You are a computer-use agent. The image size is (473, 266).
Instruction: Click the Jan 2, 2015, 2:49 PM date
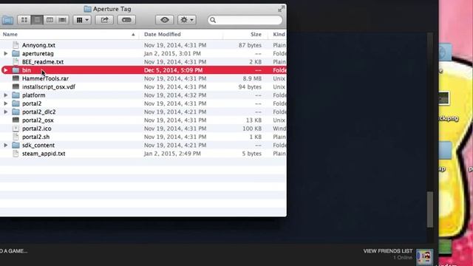[x=172, y=154]
